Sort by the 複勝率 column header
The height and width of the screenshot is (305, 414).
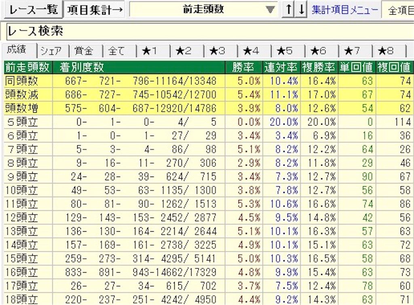tap(319, 68)
